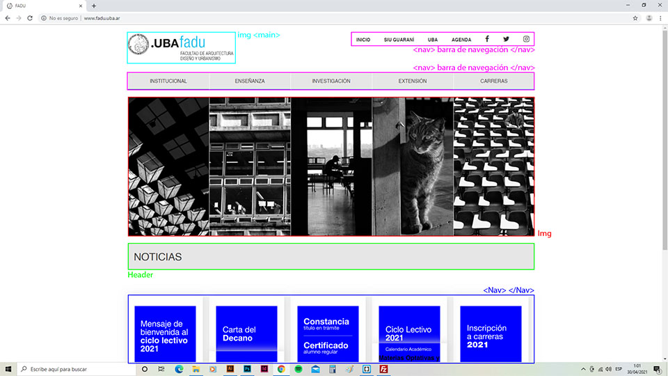Viewport: 668px width, 376px height.
Task: Bookmark this page with the star icon
Action: [x=635, y=18]
